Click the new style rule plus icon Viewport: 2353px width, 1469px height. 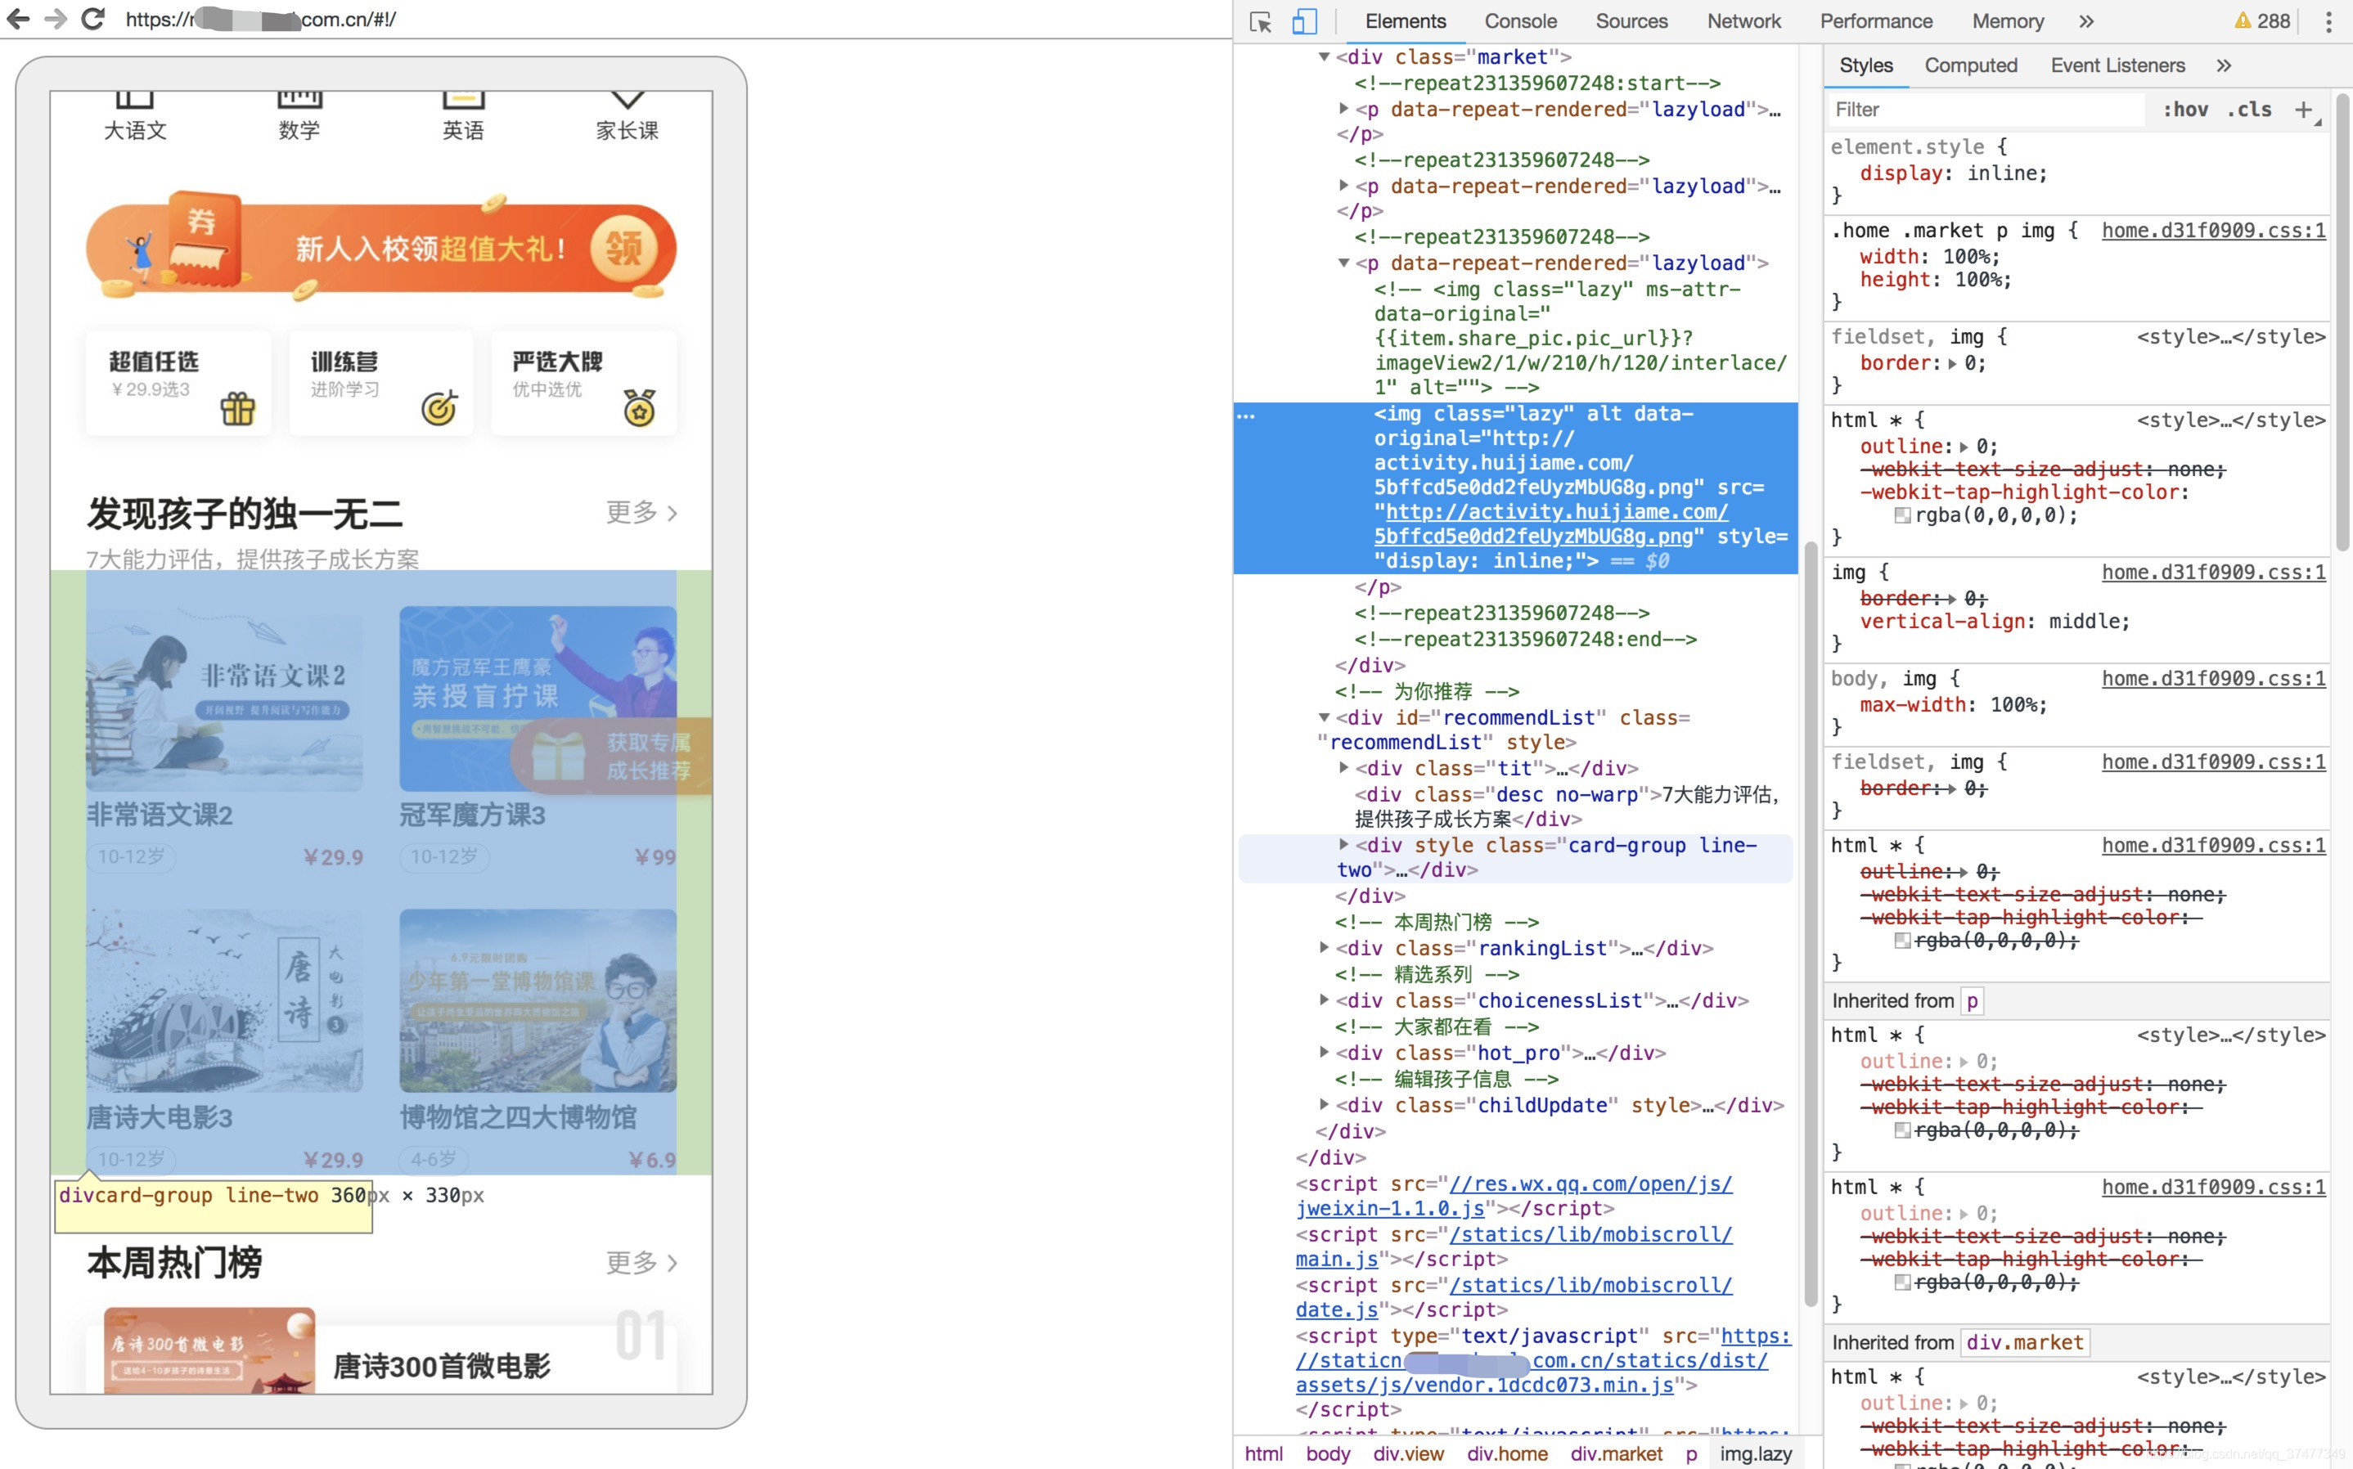click(2302, 110)
